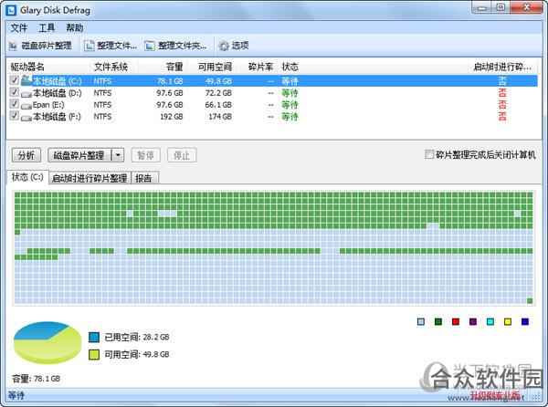Uncheck the 本地磁盘 (D:) drive checkbox
Image resolution: width=548 pixels, height=407 pixels.
(14, 92)
